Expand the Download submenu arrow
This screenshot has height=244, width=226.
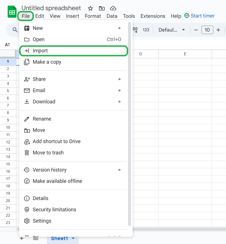pyautogui.click(x=120, y=102)
